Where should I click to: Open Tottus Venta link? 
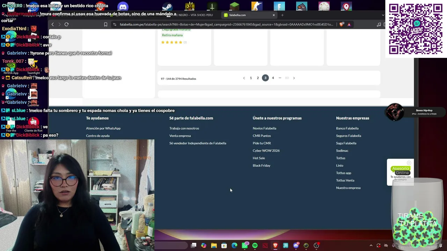pyautogui.click(x=345, y=180)
